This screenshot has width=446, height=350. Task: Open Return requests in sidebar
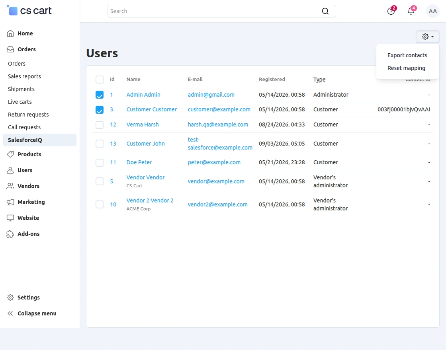tap(28, 115)
